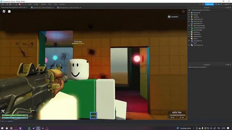Click the share icon beside Collaborate
The image size is (232, 130).
pyautogui.click(x=221, y=4)
